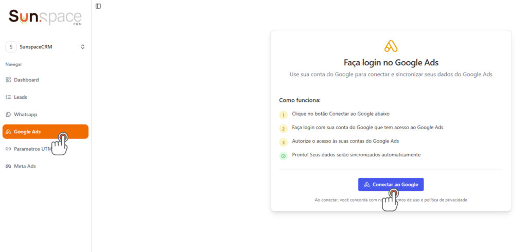This screenshot has height=252, width=527.
Task: Click the yellow Google Ads logo in card
Action: tap(391, 46)
